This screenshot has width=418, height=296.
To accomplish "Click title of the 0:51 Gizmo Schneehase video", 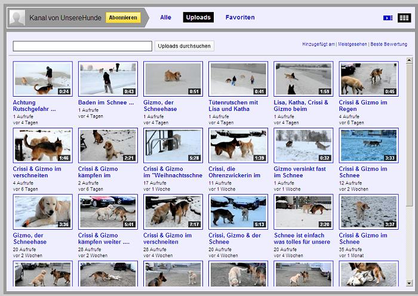I will tap(160, 106).
